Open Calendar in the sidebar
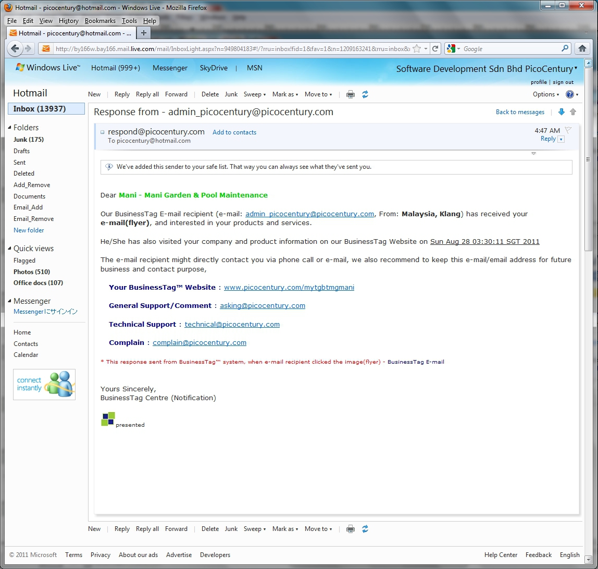The width and height of the screenshot is (598, 569). [x=26, y=355]
